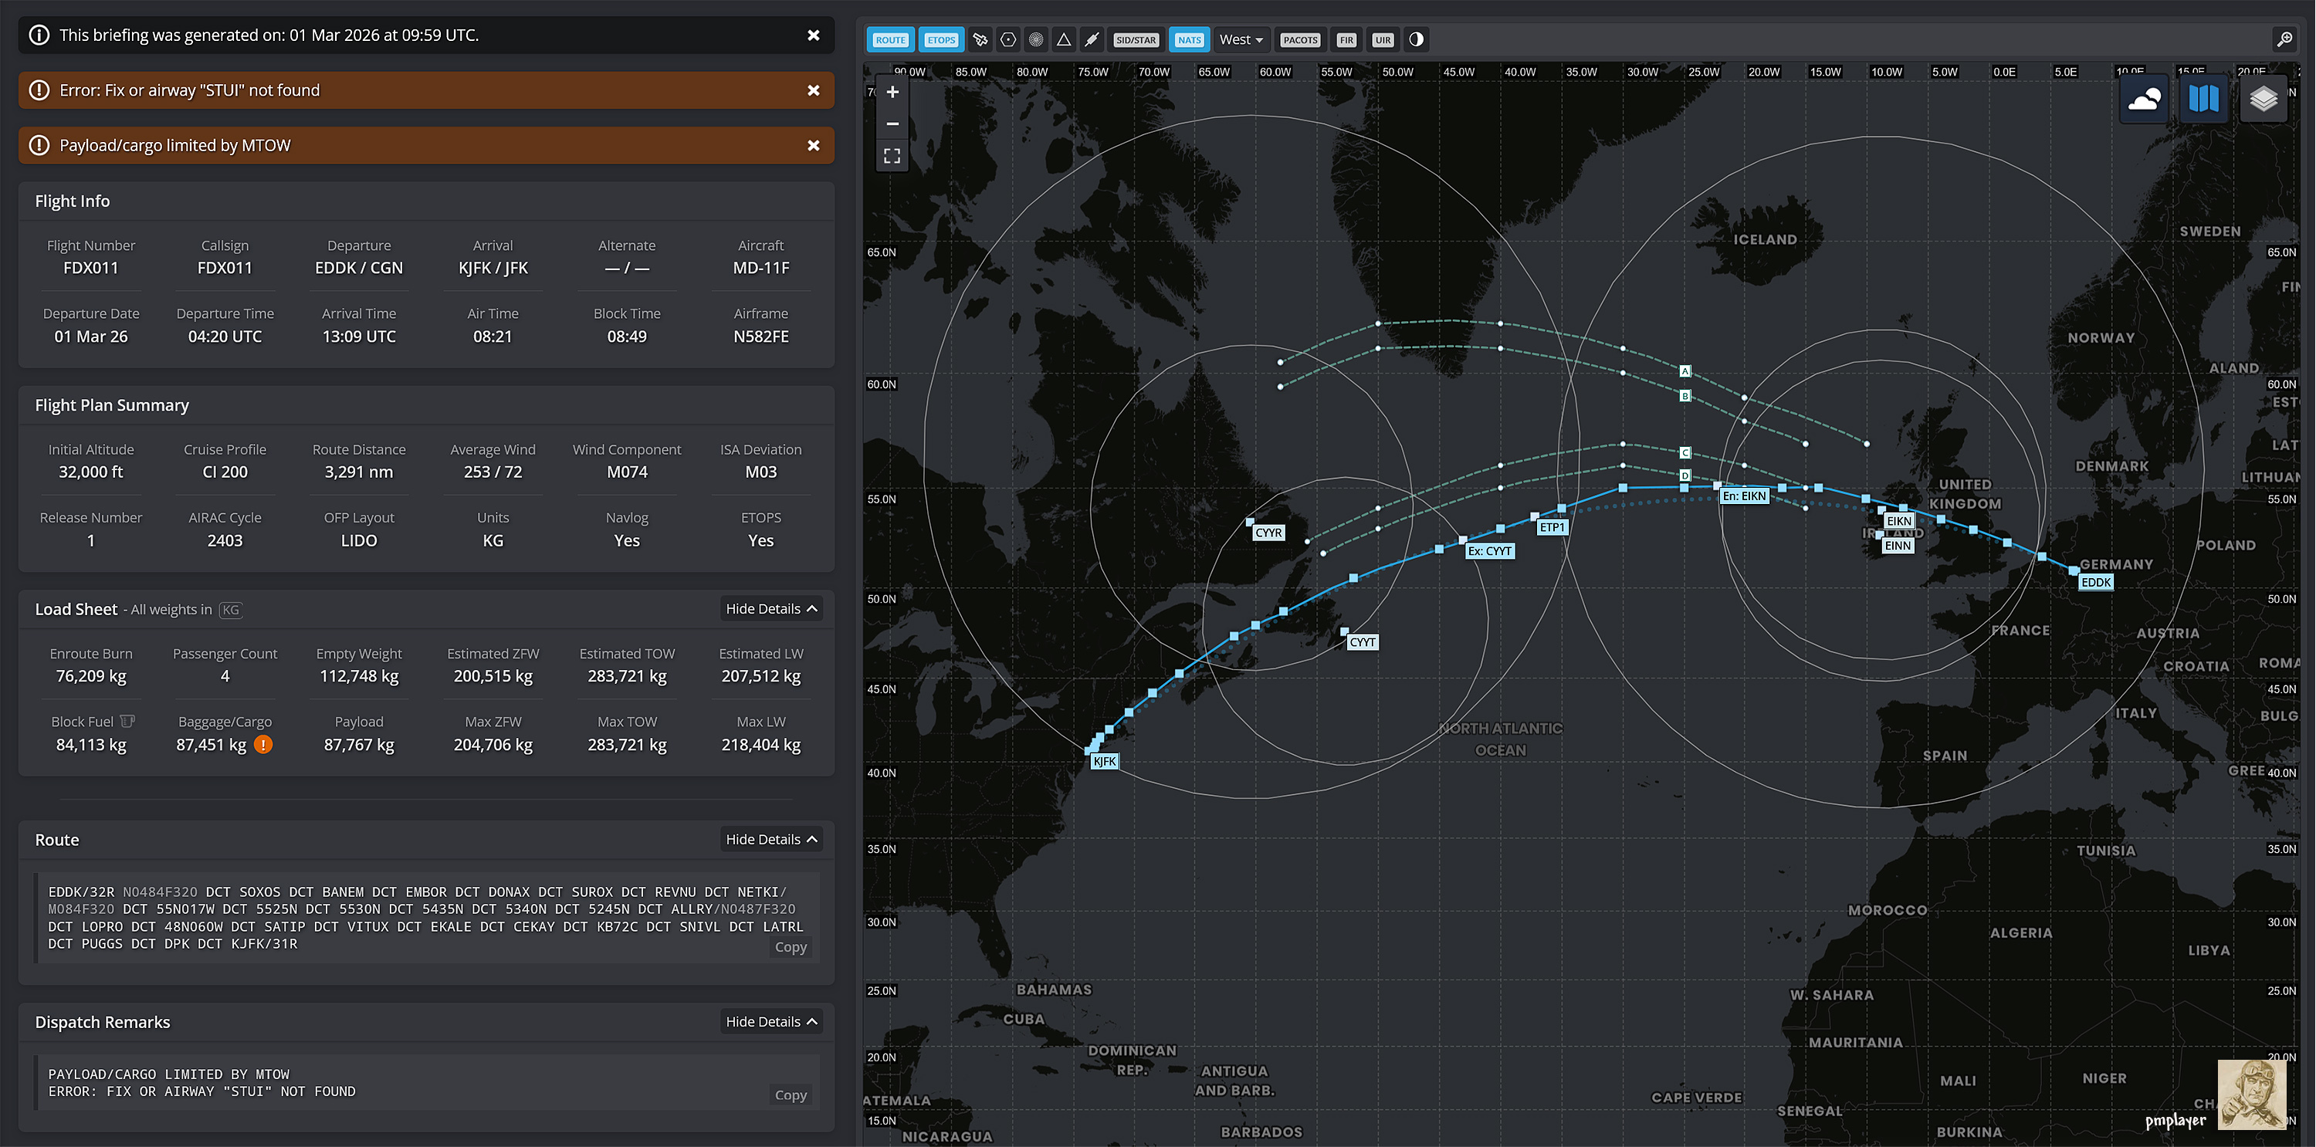The image size is (2316, 1147).
Task: Toggle the airways line layer icon
Action: 1092,39
